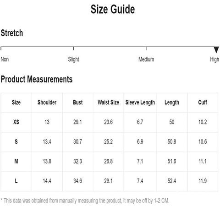Select the M waist value 26.8

click(x=108, y=161)
